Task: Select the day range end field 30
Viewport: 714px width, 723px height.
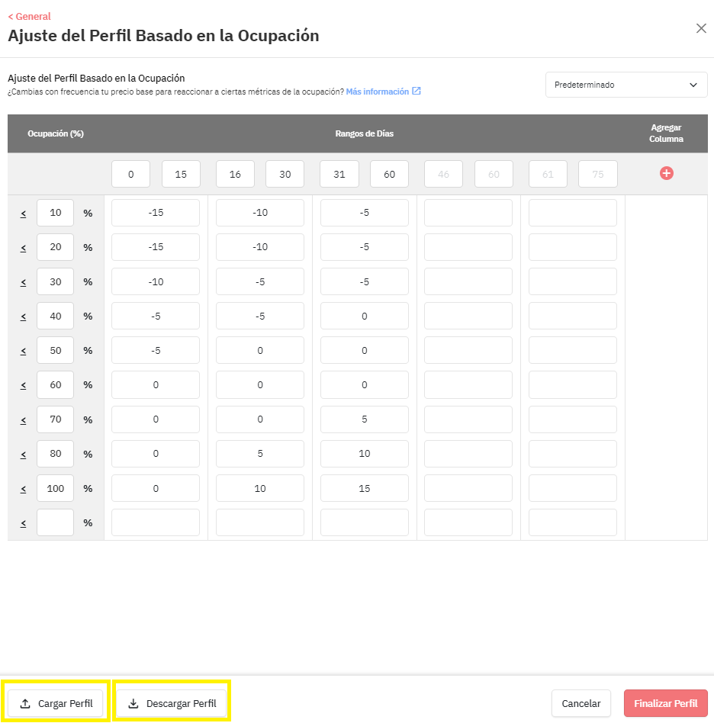Action: click(x=285, y=175)
